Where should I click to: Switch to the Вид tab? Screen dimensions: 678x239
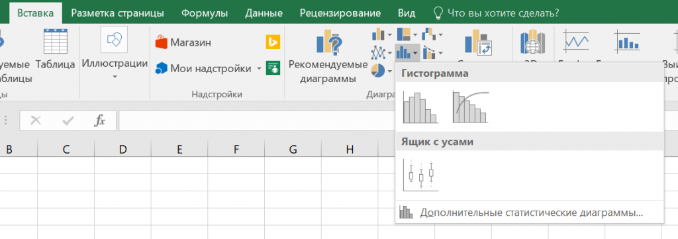[x=407, y=13]
